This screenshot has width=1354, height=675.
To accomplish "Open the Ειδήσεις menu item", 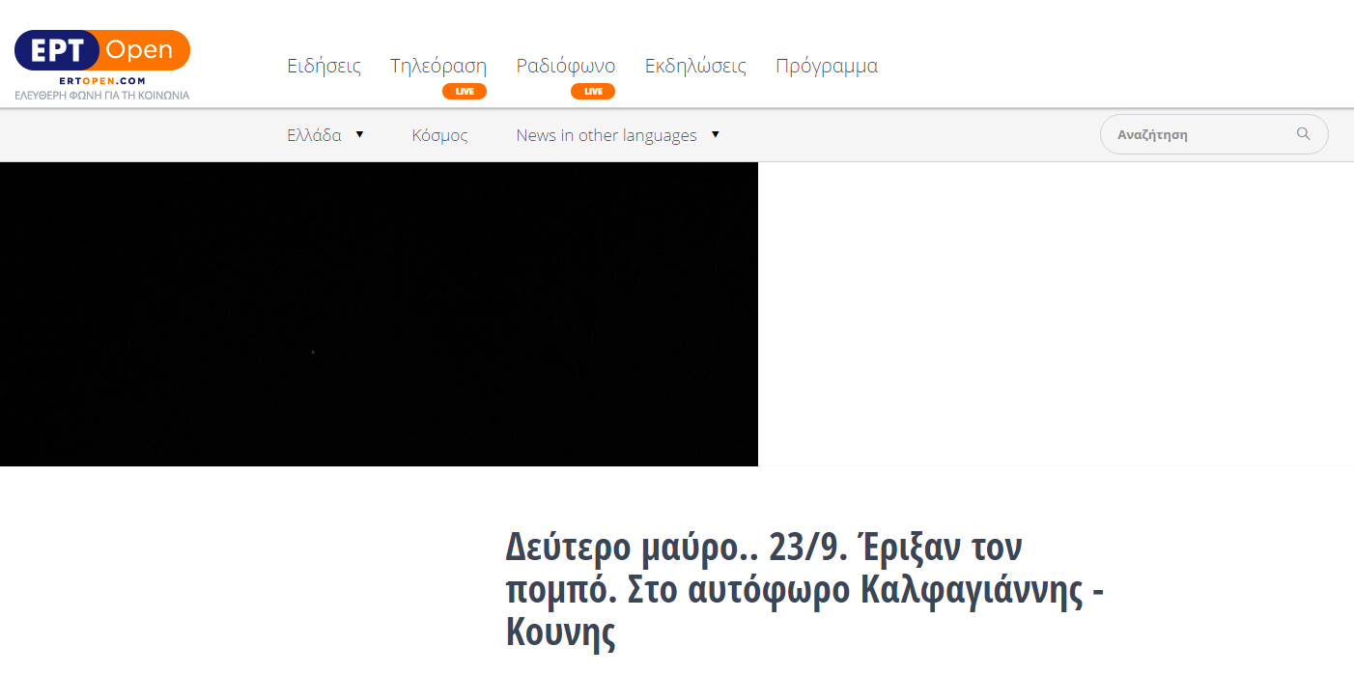I will (324, 66).
